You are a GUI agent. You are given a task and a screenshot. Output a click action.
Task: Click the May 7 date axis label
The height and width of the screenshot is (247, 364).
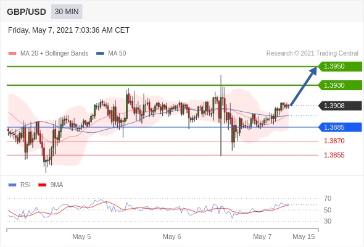coord(262,237)
